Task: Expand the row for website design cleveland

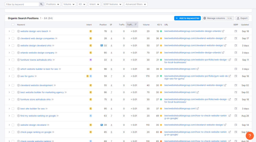Action: point(9,125)
